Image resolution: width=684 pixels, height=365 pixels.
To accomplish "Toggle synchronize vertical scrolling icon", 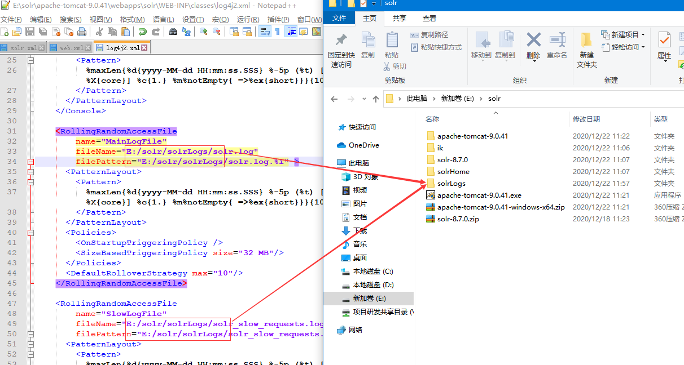I will coord(234,32).
